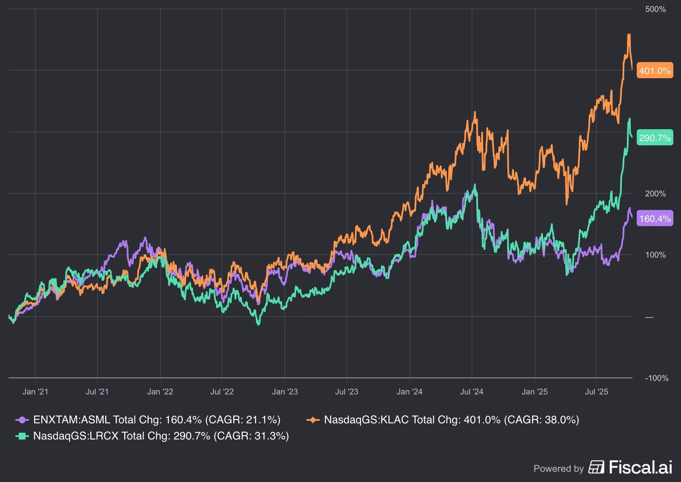The image size is (681, 482).
Task: Click the ENXTAM:ASML legend entry
Action: click(x=148, y=420)
